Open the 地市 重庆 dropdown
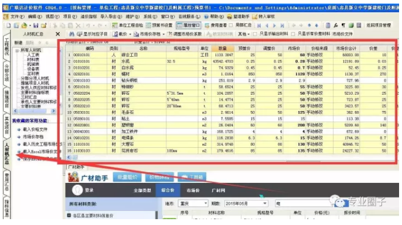Image resolution: width=402 pixels, height=225 pixels. pos(193,203)
